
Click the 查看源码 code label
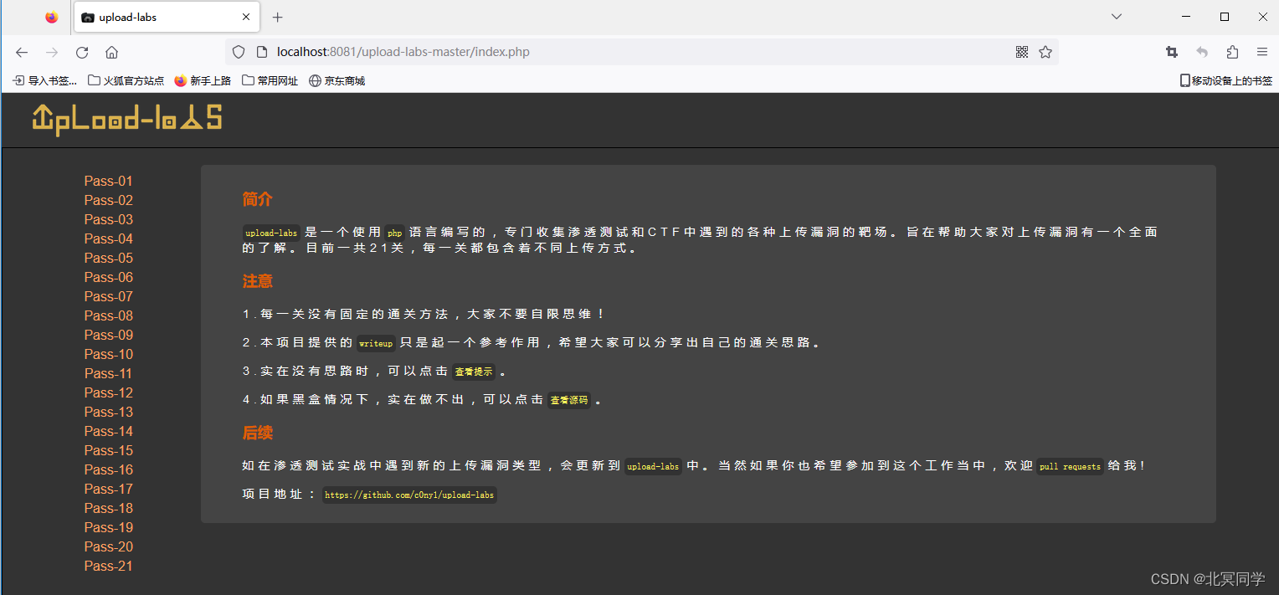pyautogui.click(x=569, y=400)
